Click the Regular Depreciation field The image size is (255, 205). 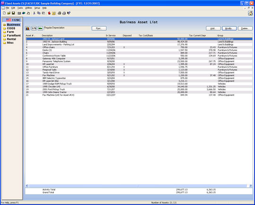(x=67, y=28)
